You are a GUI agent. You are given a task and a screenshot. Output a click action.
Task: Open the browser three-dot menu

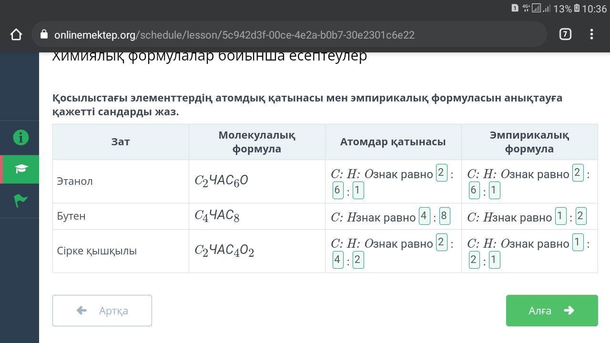[x=591, y=34]
